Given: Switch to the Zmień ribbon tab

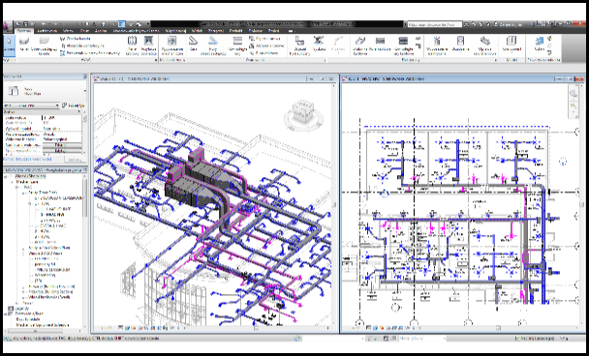Looking at the screenshot, I should pos(273,31).
